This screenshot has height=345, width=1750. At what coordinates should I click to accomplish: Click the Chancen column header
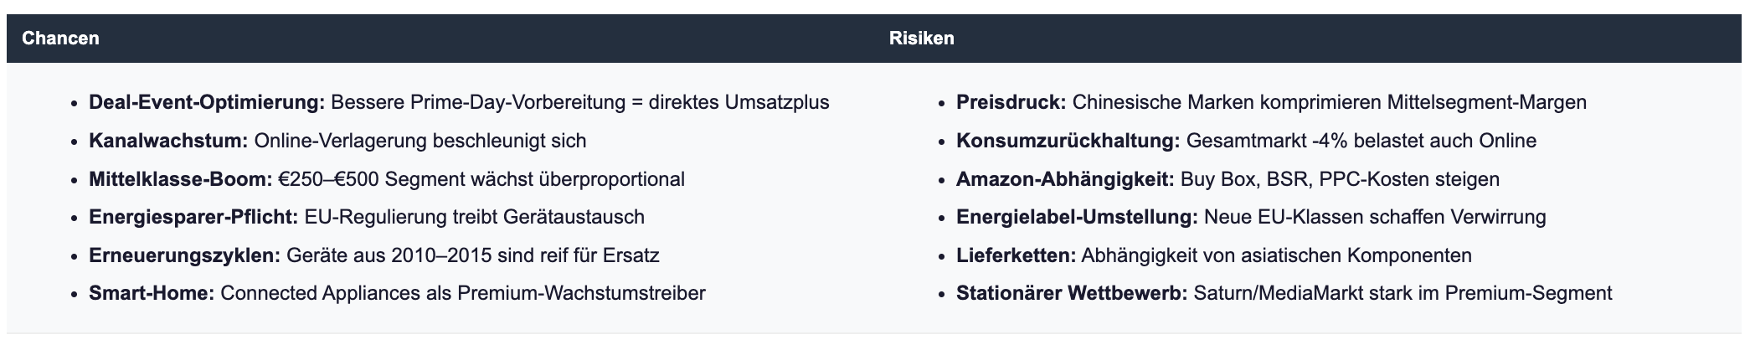60,39
